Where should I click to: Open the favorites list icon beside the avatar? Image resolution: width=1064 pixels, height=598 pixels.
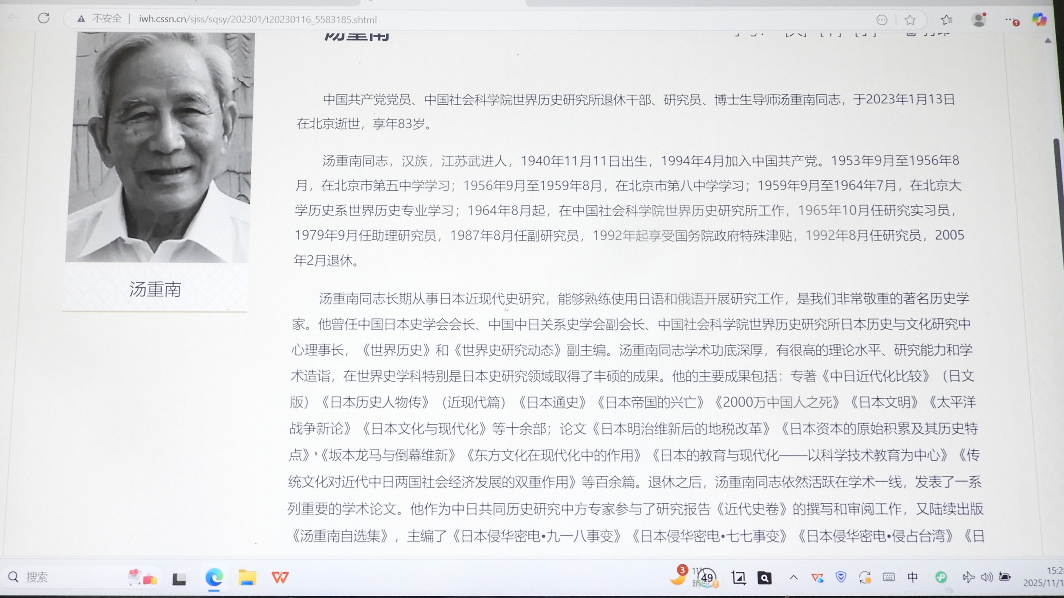(948, 19)
